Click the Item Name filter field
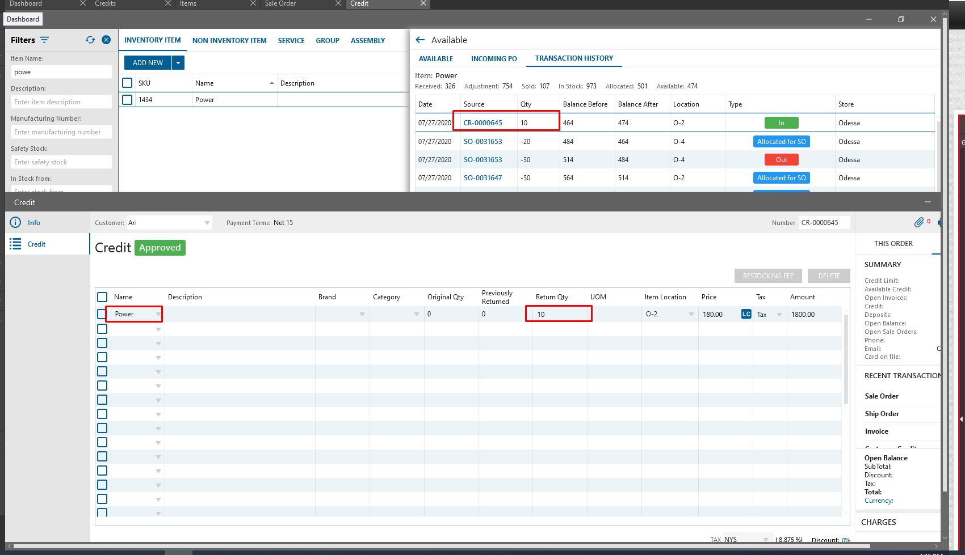 coord(61,72)
